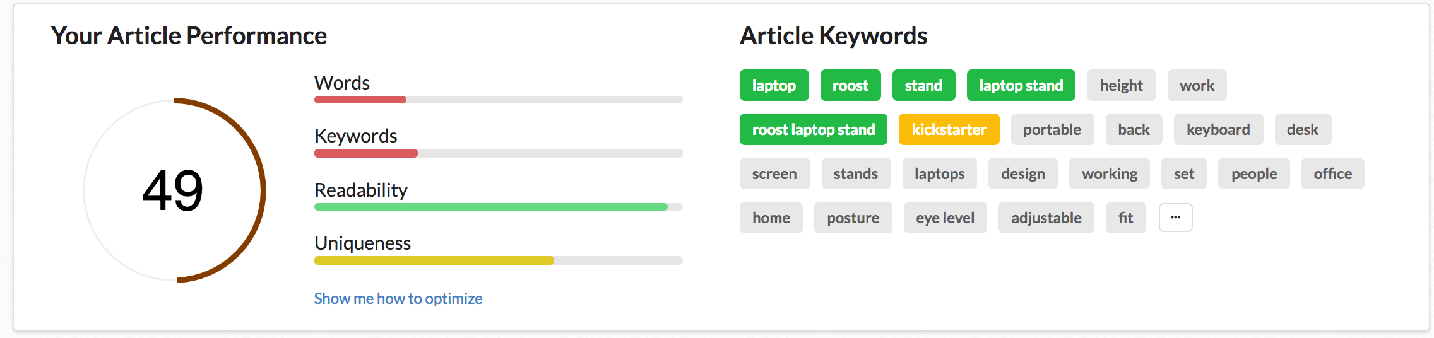Viewport: 1434px width, 338px height.
Task: Choose the 'laptop stand' keyword tag
Action: [1021, 85]
